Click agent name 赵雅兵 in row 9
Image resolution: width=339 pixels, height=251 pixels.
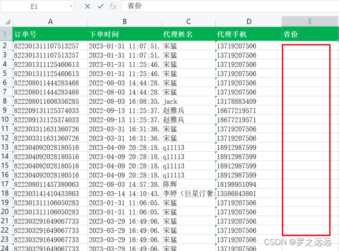pos(189,110)
